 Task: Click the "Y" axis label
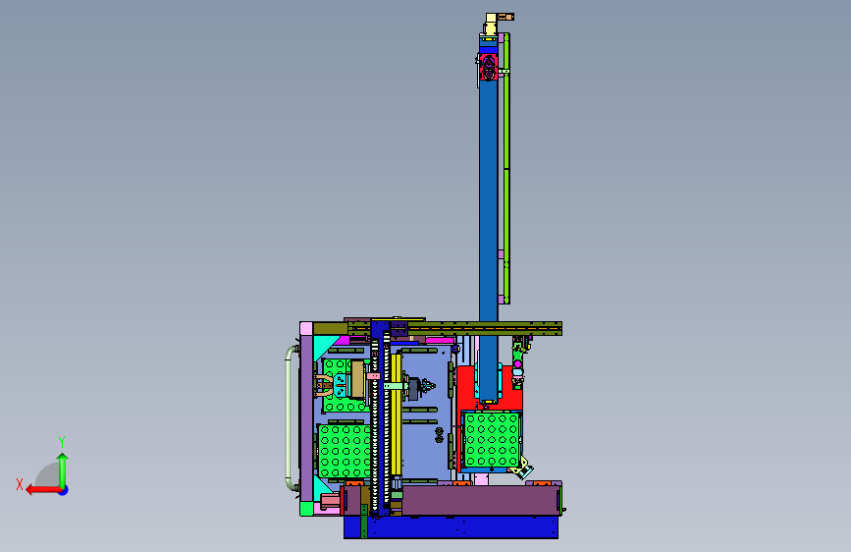coord(62,441)
